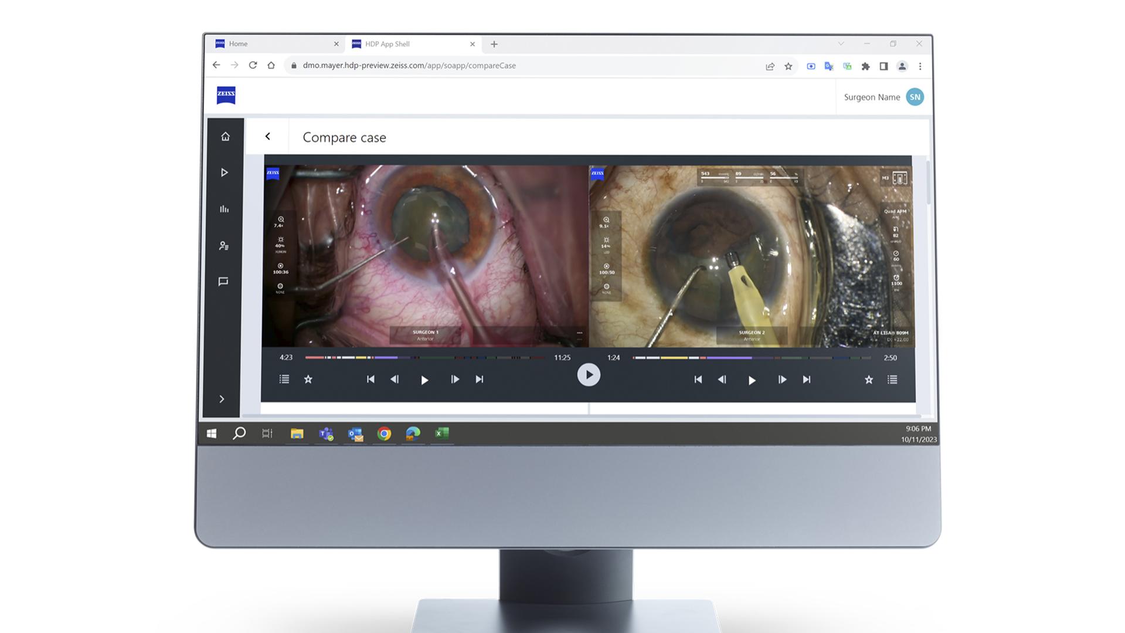1125x633 pixels.
Task: Mark the right video as favorite with star
Action: click(x=869, y=380)
